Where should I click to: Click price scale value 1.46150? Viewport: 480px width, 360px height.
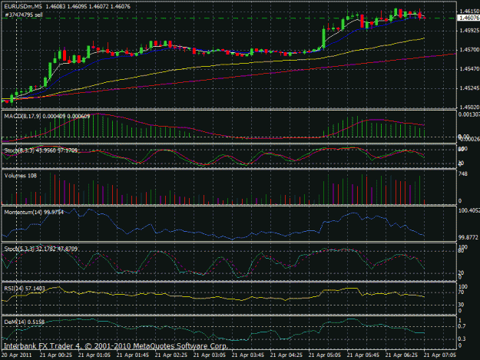click(x=469, y=12)
